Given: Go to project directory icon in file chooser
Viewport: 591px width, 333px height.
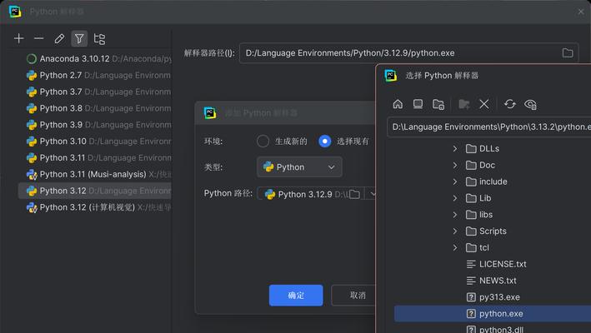Looking at the screenshot, I should tap(438, 104).
